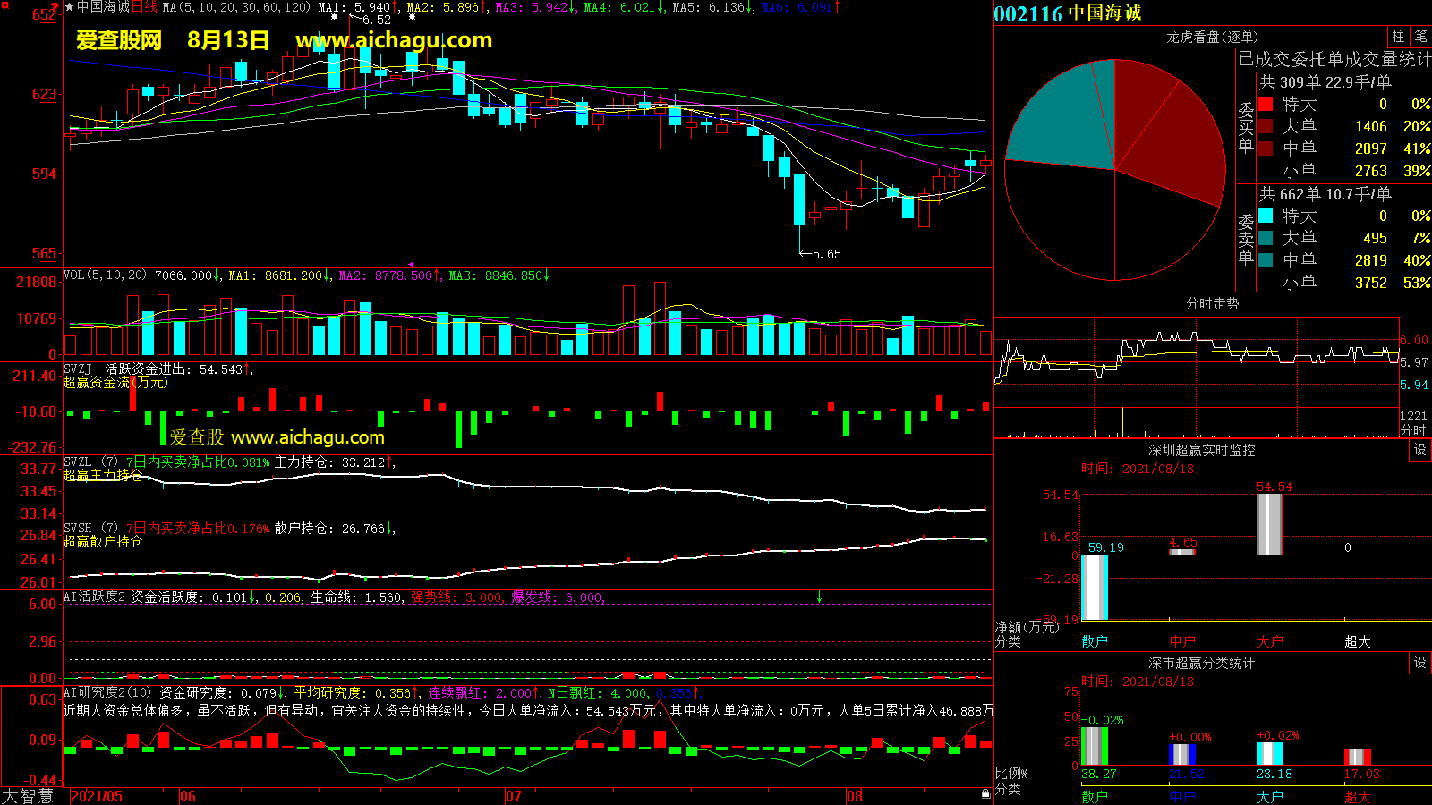Click the 笔 (tick) view button
The height and width of the screenshot is (805, 1432).
[x=1420, y=37]
